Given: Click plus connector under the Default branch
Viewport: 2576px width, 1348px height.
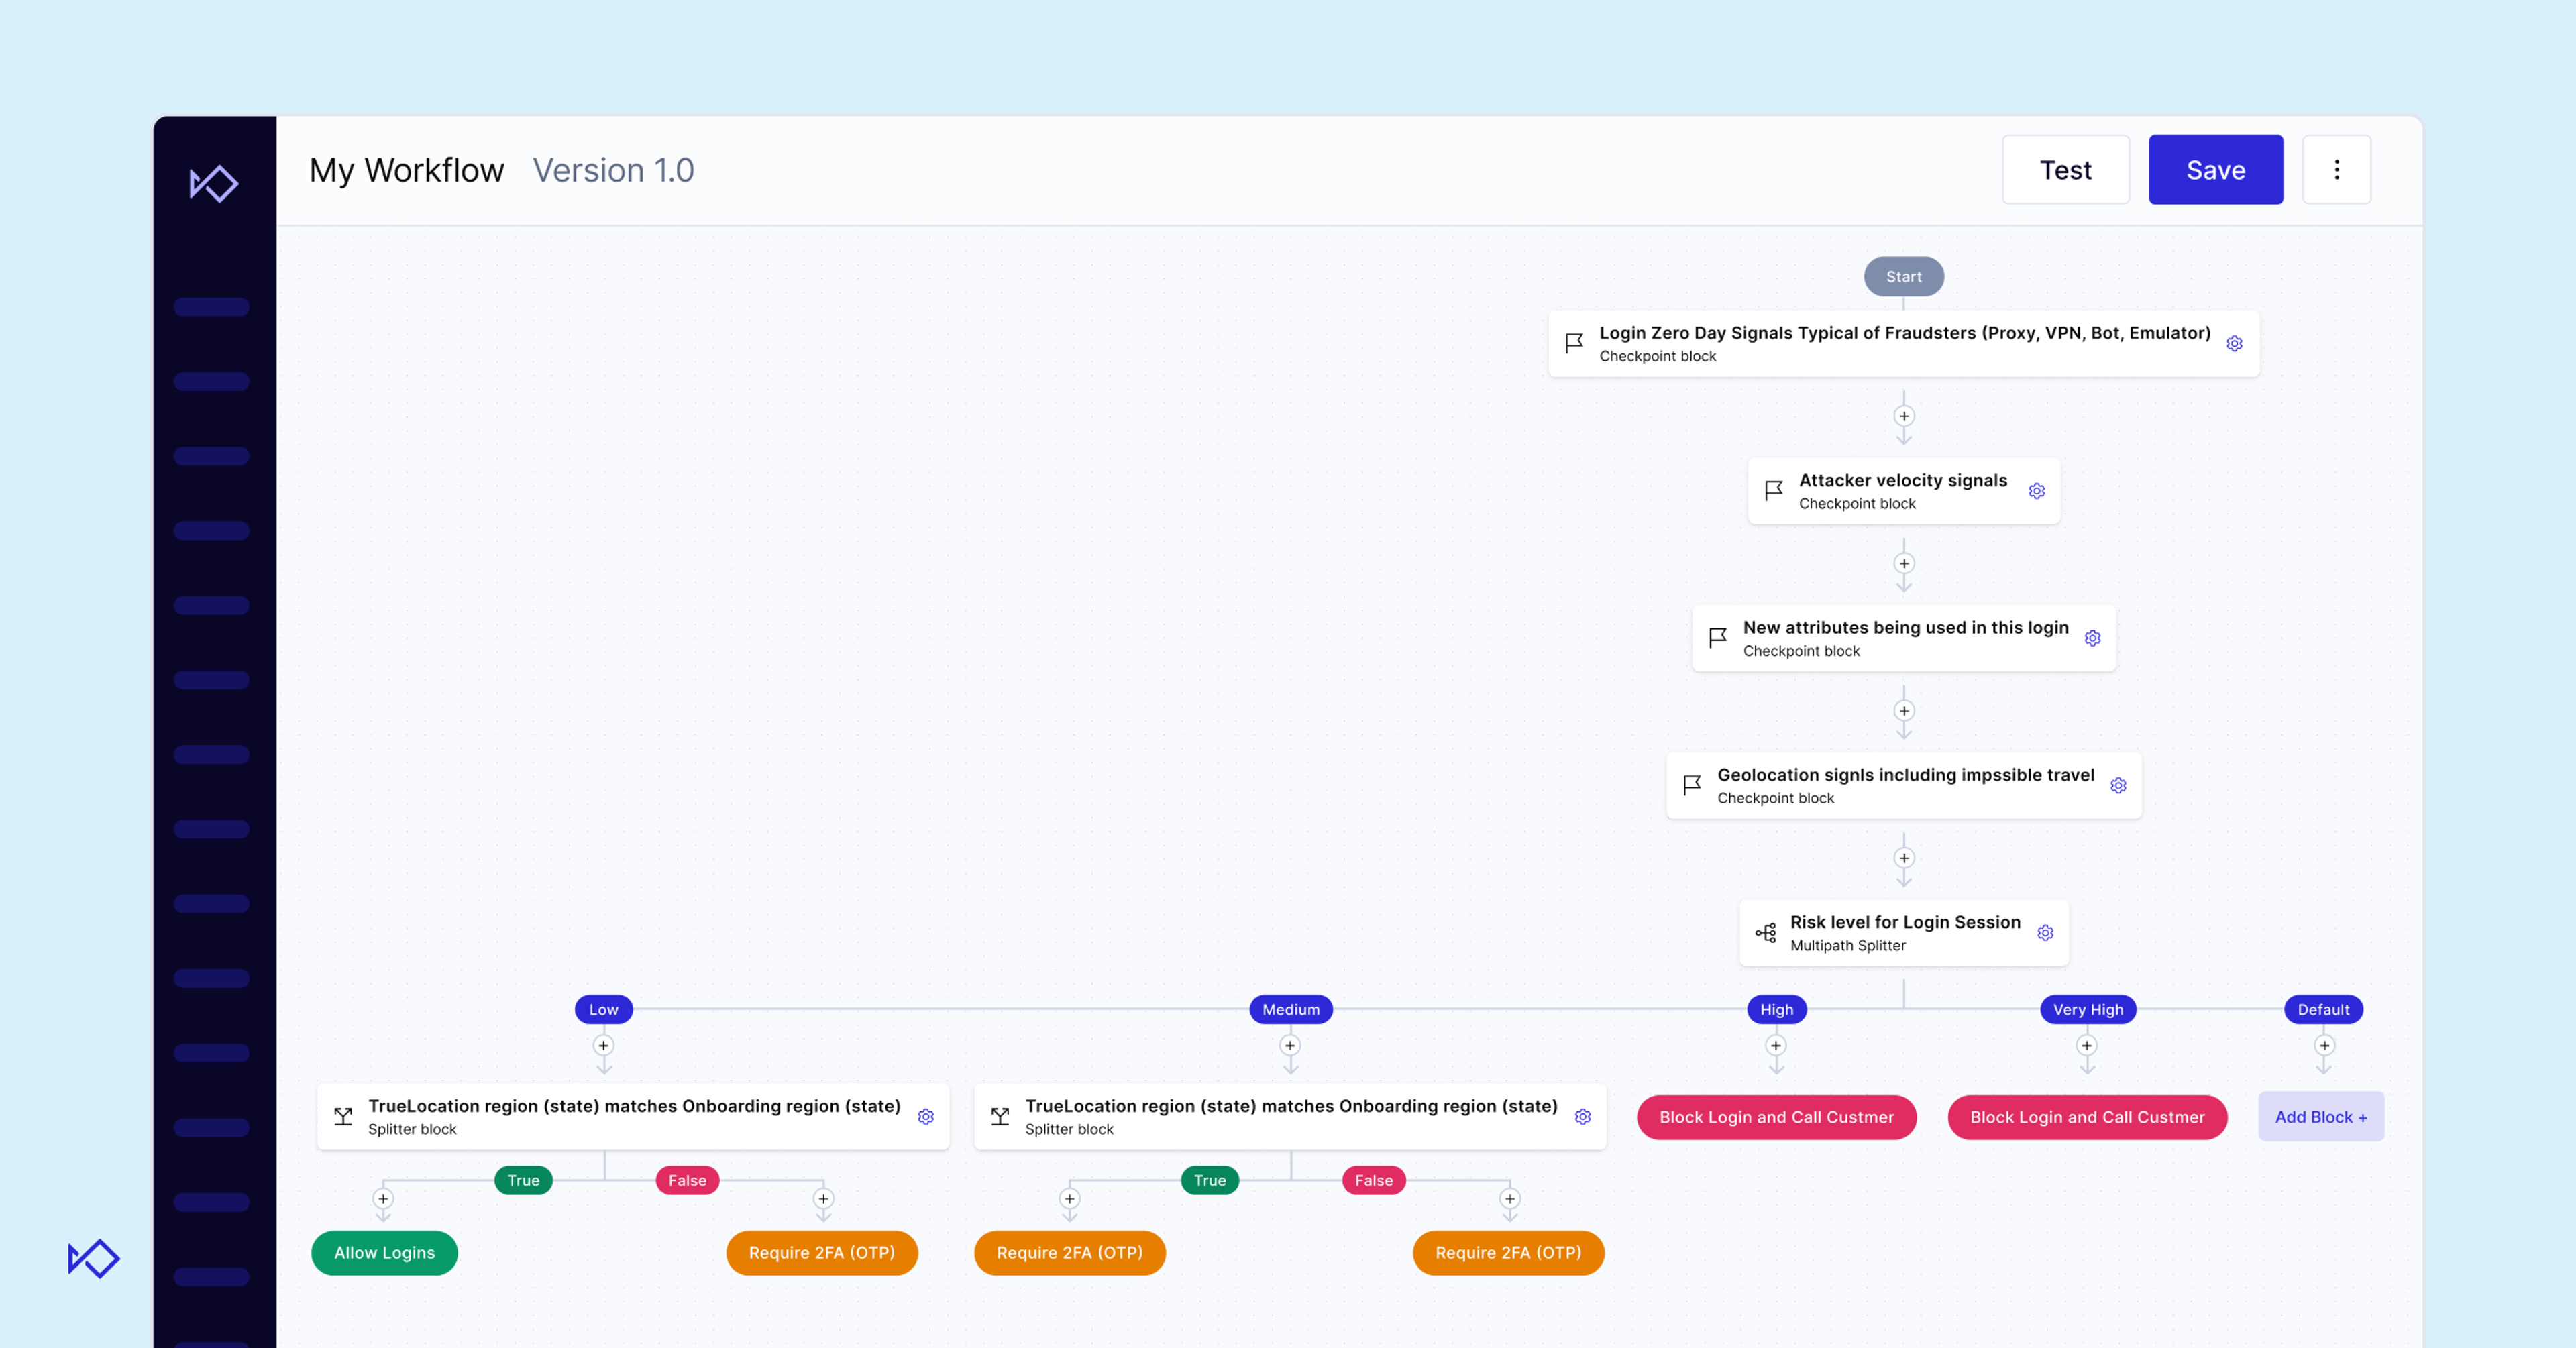Looking at the screenshot, I should click(x=2324, y=1046).
